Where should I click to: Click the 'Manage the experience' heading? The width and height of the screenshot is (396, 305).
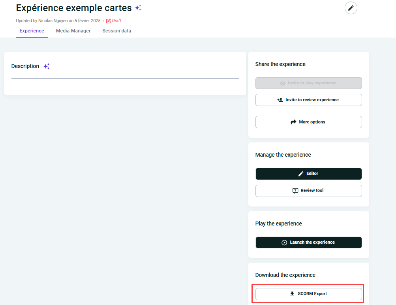click(x=283, y=155)
